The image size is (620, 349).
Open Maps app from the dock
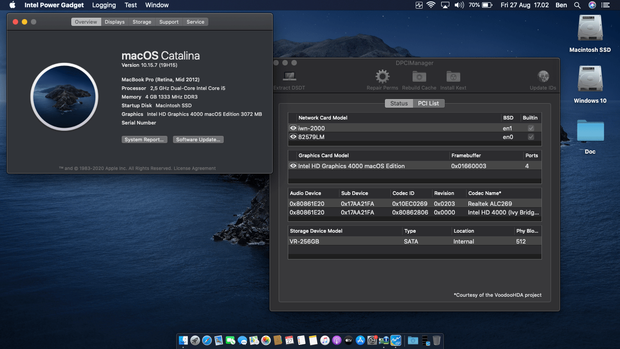(254, 340)
